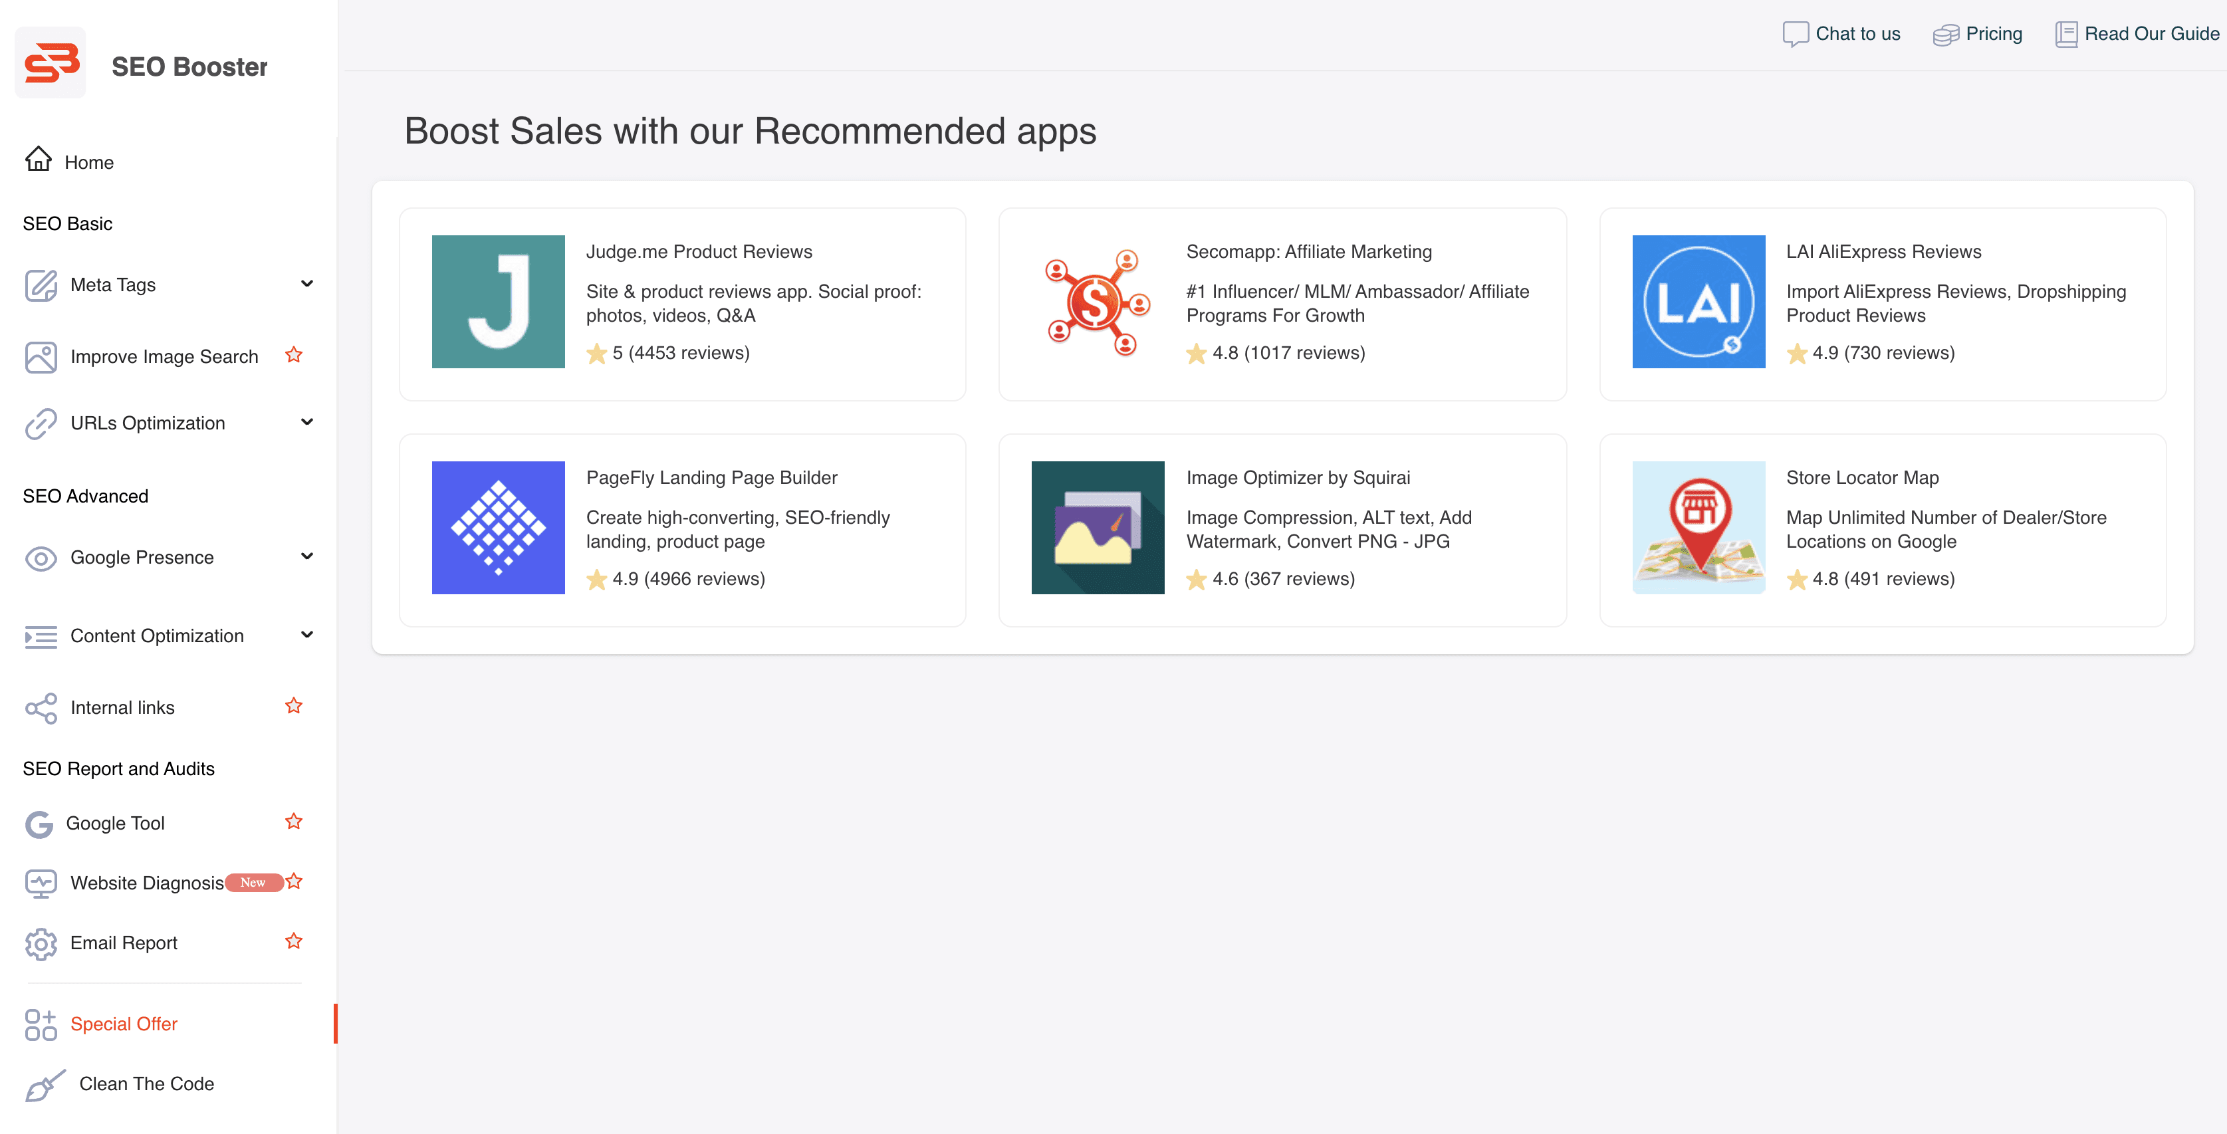
Task: Click the PageFly diamond logo icon
Action: pos(498,527)
